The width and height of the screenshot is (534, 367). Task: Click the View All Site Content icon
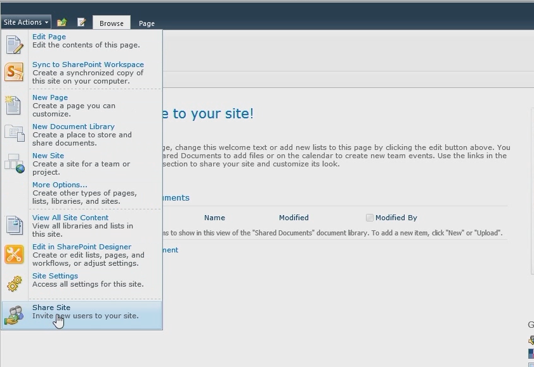click(x=15, y=225)
